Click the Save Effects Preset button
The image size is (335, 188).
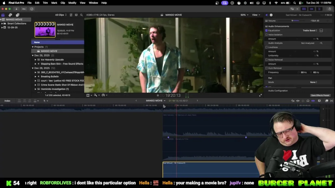320,96
